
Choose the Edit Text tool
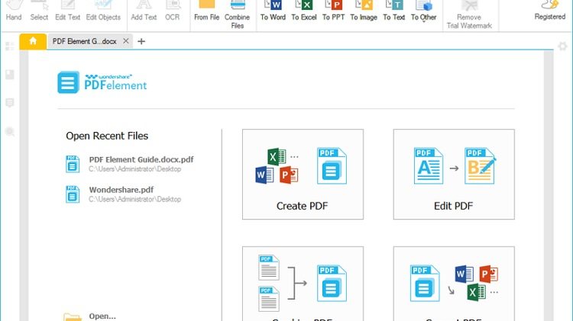pos(67,11)
